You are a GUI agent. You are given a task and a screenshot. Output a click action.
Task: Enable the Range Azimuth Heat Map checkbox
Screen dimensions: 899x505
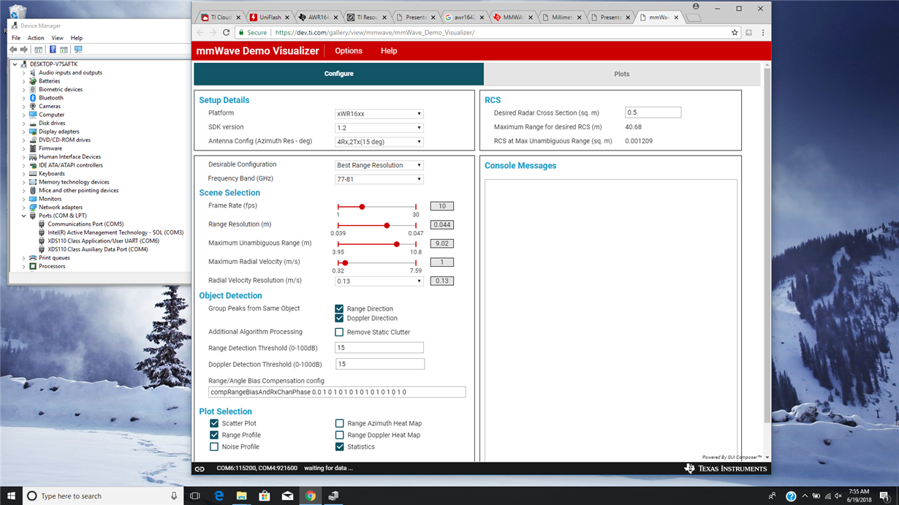pos(339,423)
